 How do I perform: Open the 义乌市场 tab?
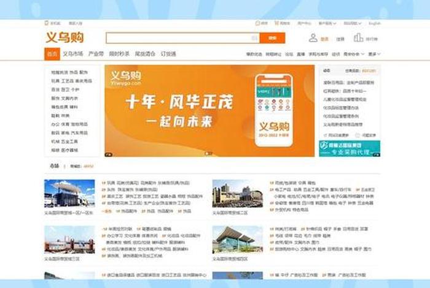[72, 54]
